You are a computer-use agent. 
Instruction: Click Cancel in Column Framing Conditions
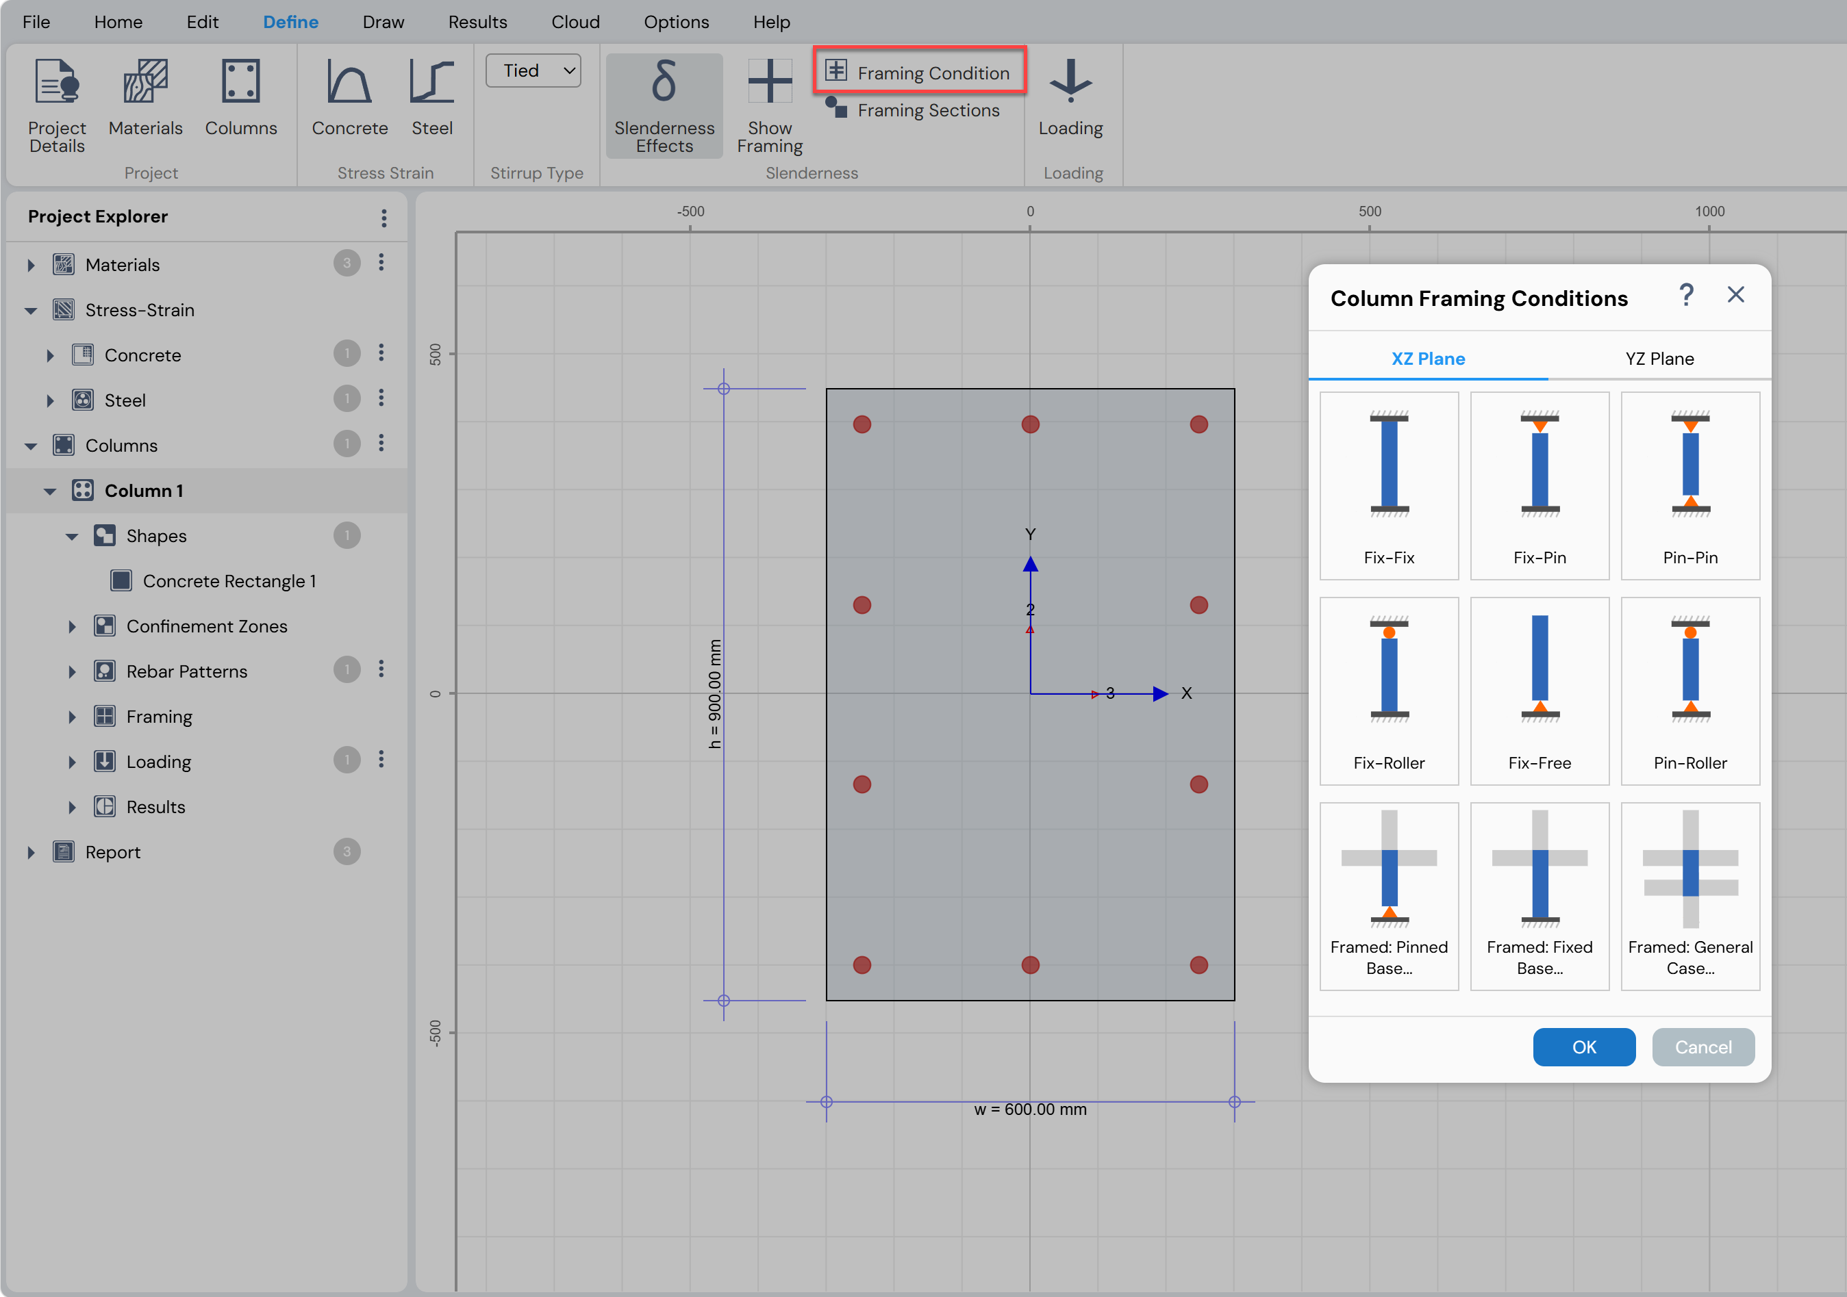click(x=1702, y=1047)
